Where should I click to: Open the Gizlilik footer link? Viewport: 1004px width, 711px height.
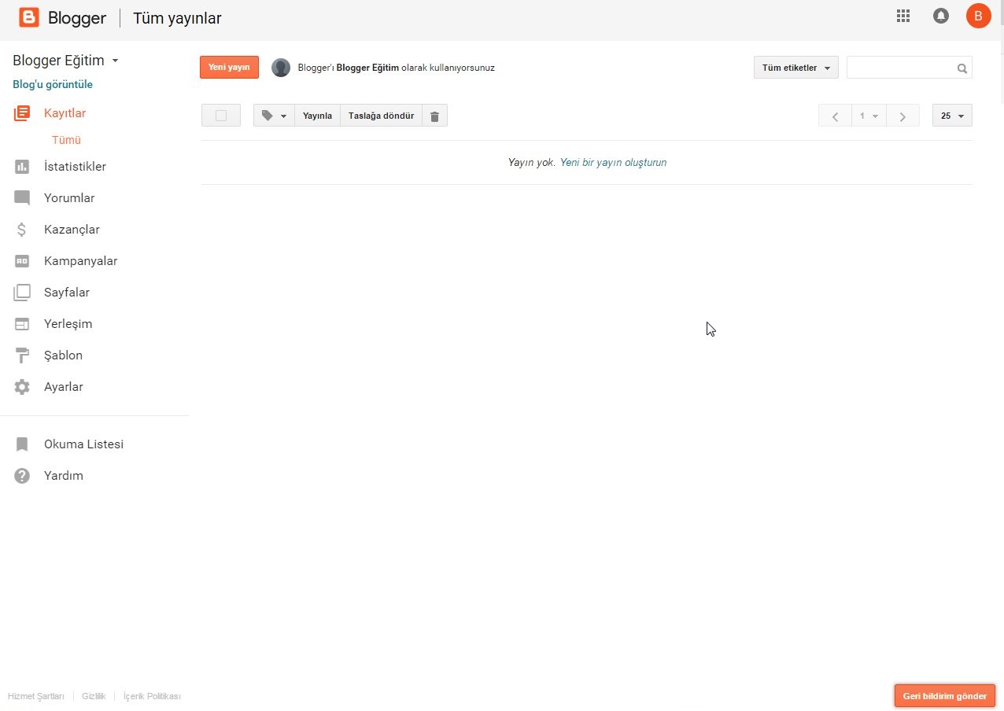coord(94,697)
